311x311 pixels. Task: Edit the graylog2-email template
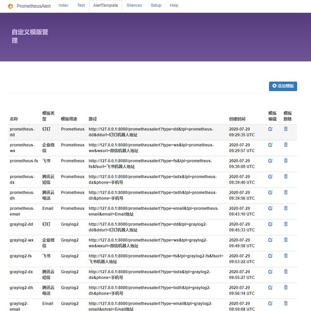pyautogui.click(x=270, y=303)
